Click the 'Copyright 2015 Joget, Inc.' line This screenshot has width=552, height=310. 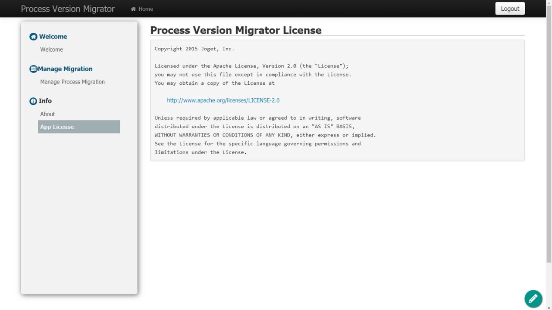click(194, 49)
